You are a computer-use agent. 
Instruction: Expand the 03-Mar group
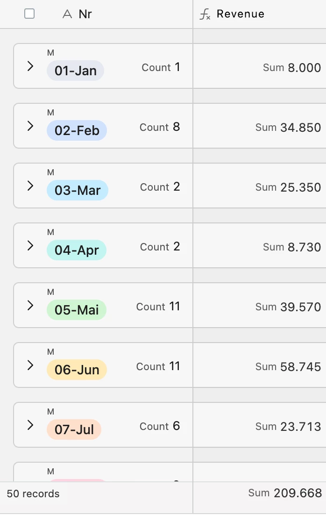(x=30, y=186)
